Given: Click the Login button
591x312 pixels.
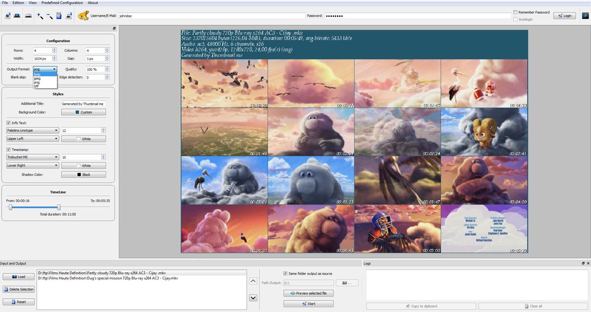Looking at the screenshot, I should tap(564, 16).
